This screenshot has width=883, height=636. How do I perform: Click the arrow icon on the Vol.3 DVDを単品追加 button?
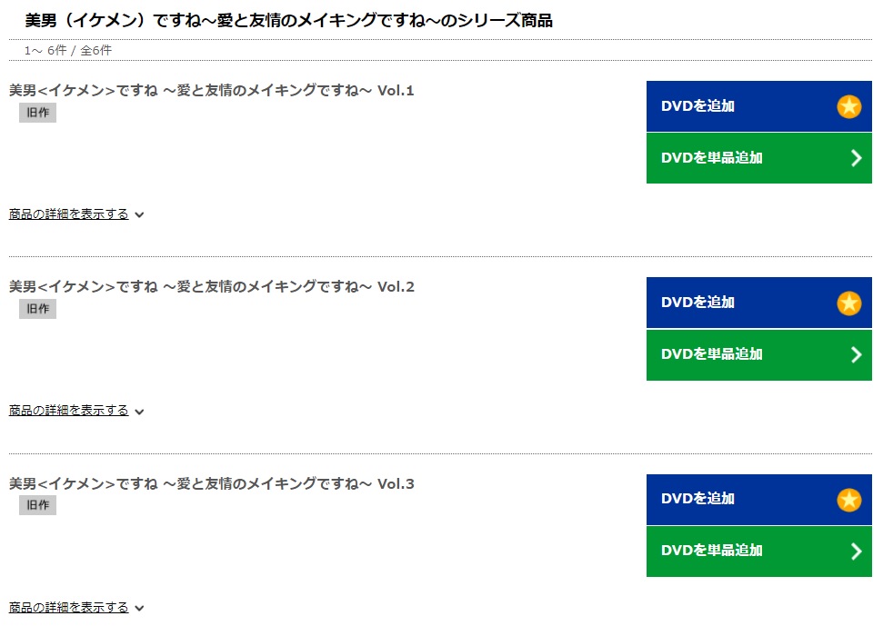pos(856,551)
